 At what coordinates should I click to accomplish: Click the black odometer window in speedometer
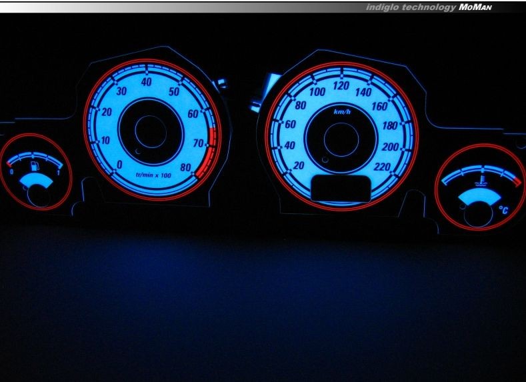pyautogui.click(x=341, y=187)
